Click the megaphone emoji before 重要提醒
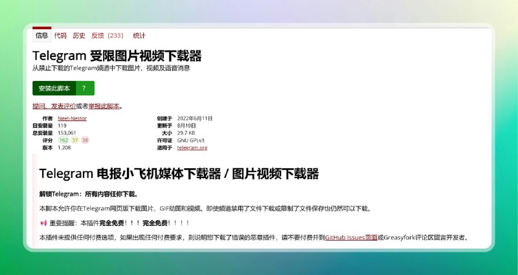518x275 pixels. 43,223
